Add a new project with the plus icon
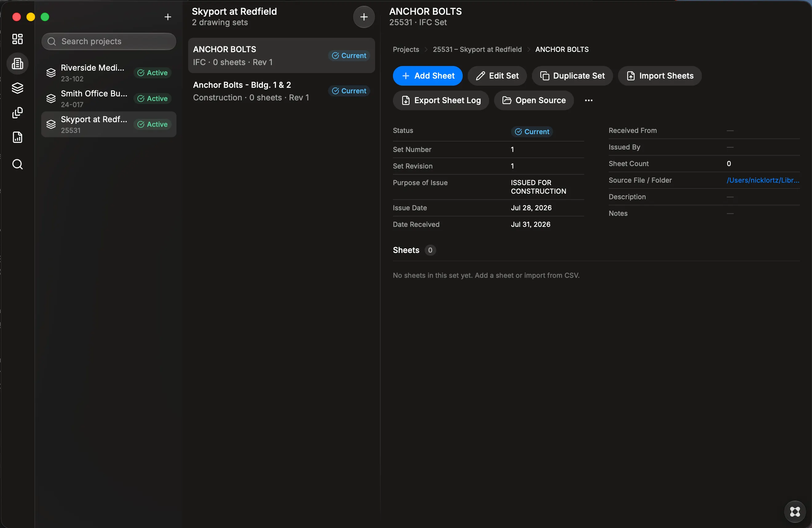This screenshot has width=812, height=528. click(168, 17)
